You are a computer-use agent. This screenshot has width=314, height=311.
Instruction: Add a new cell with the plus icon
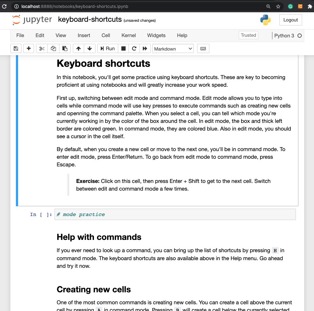(28, 48)
